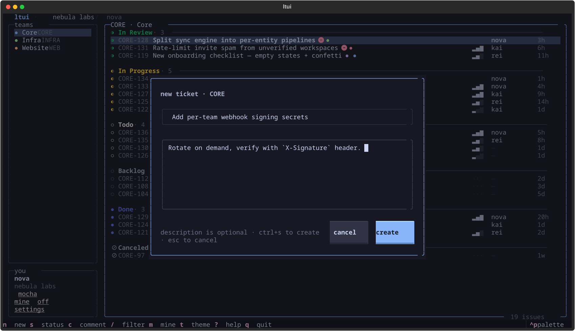Click the backlog circle icon of CORE-104
The width and height of the screenshot is (575, 331).
(112, 194)
